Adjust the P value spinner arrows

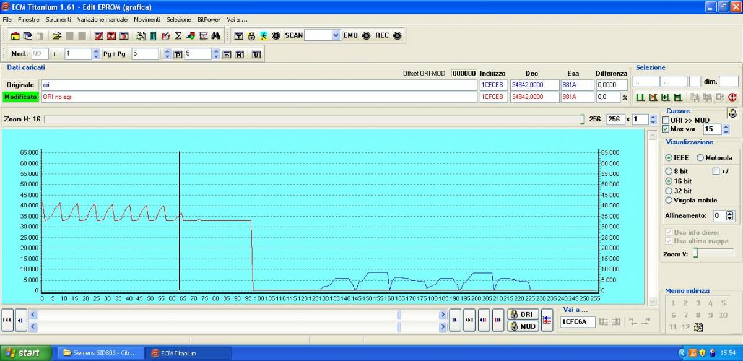click(x=216, y=54)
